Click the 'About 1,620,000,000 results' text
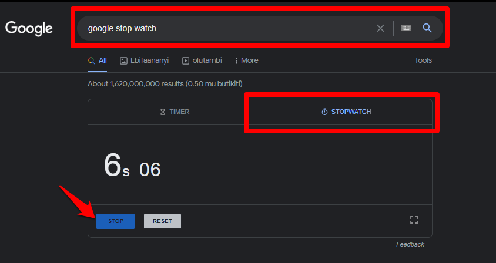This screenshot has width=496, height=263. click(x=135, y=84)
